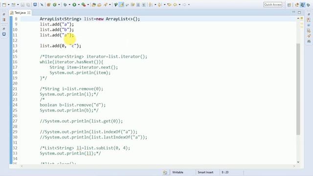Click Writable in status bar

tap(178, 172)
